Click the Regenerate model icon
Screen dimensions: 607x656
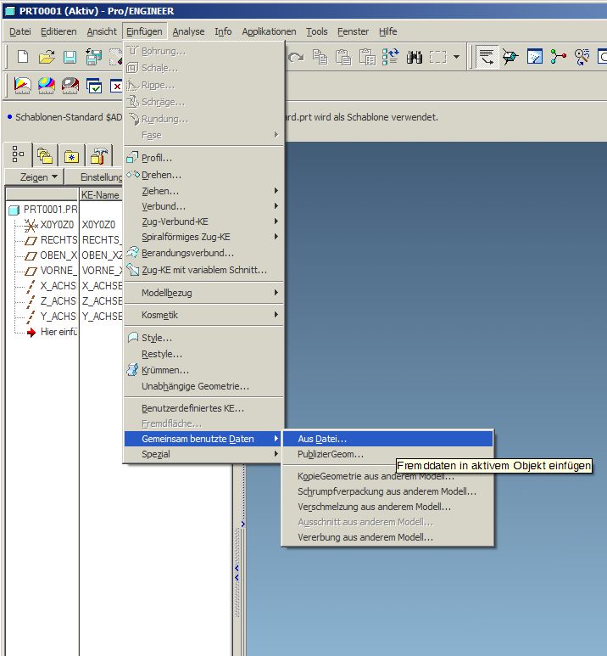pyautogui.click(x=391, y=57)
